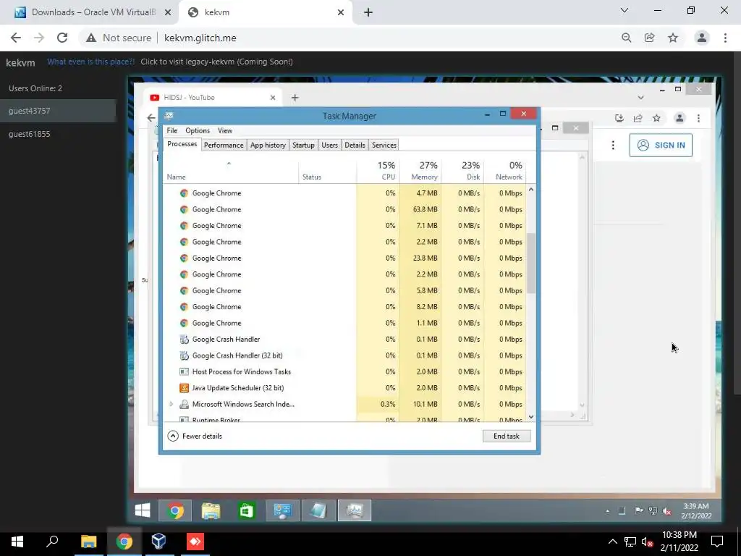Image resolution: width=741 pixels, height=556 pixels.
Task: Select Host Process for Windows Tasks row
Action: pos(345,371)
